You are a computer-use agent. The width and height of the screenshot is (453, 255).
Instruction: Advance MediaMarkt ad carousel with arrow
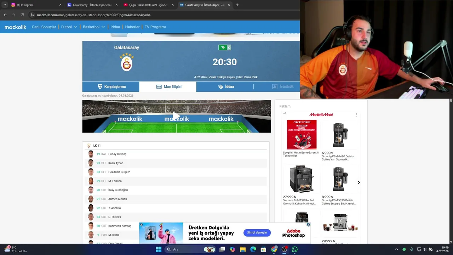(359, 182)
